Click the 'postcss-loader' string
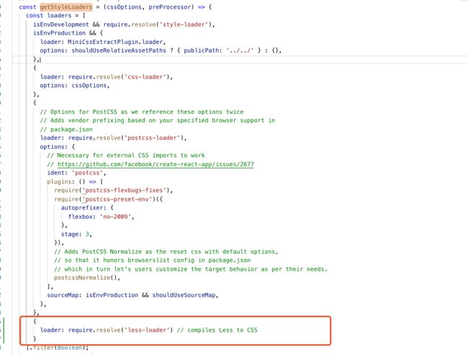 pos(152,138)
